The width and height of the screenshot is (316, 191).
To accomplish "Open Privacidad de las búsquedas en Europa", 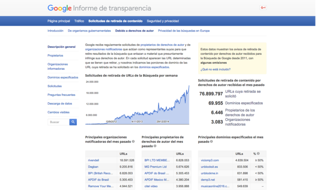I will pyautogui.click(x=184, y=31).
